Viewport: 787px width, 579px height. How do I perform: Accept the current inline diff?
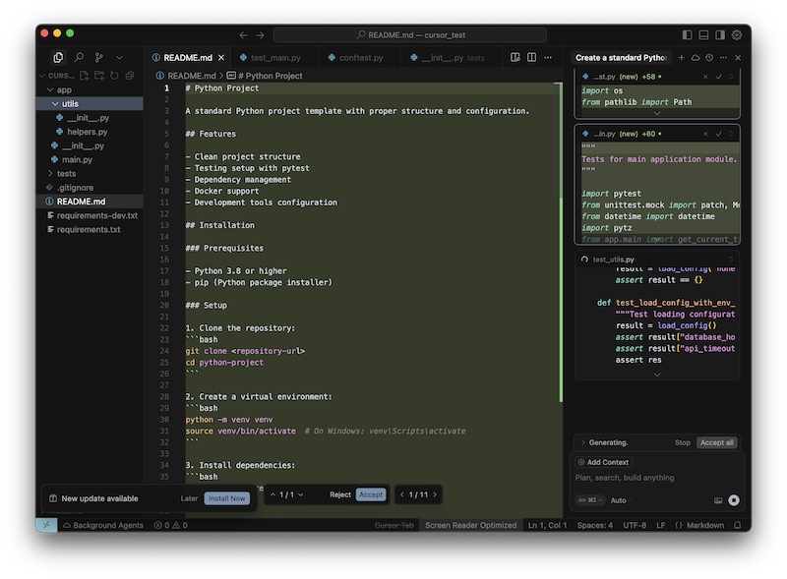click(371, 494)
